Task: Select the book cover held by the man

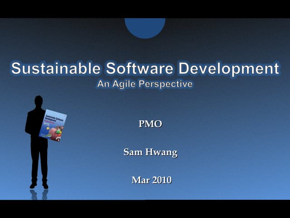Action: pyautogui.click(x=53, y=125)
